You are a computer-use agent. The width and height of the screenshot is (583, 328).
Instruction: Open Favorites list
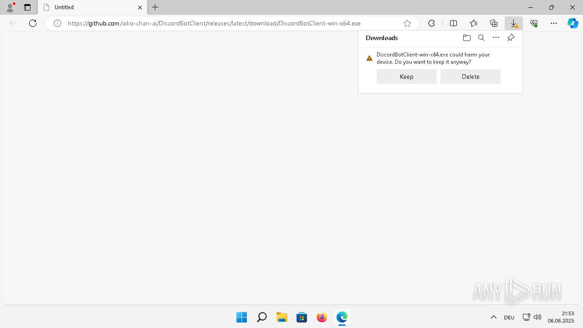click(474, 23)
